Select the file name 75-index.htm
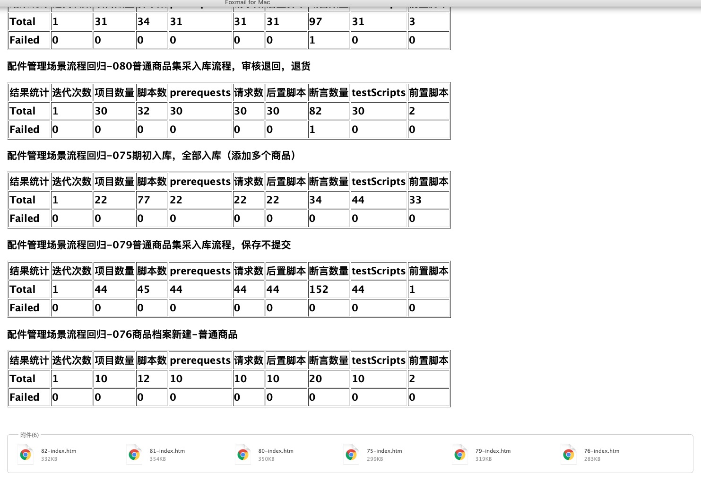701x492 pixels. click(384, 451)
